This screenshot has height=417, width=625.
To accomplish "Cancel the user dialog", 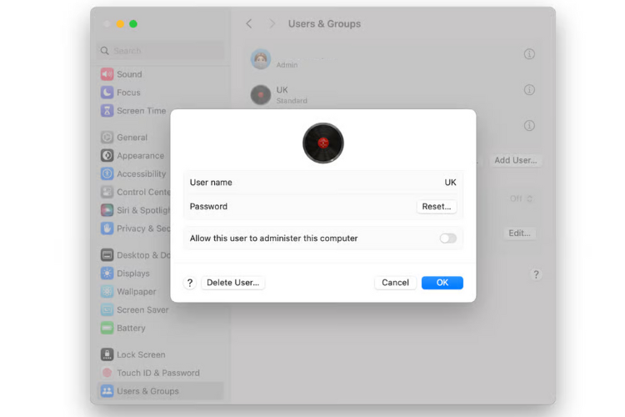I will pyautogui.click(x=395, y=283).
